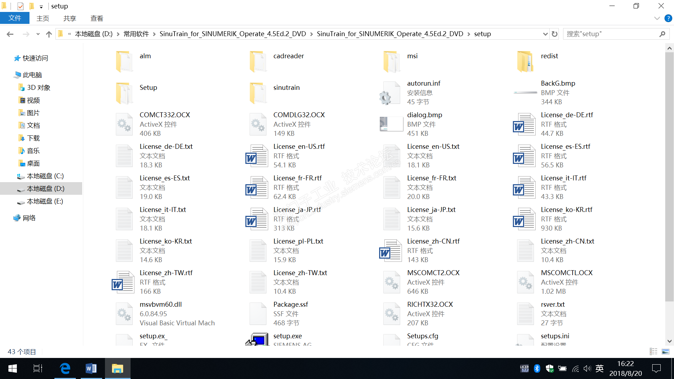Open the 查看 ribbon tab
The height and width of the screenshot is (379, 674).
(97, 18)
